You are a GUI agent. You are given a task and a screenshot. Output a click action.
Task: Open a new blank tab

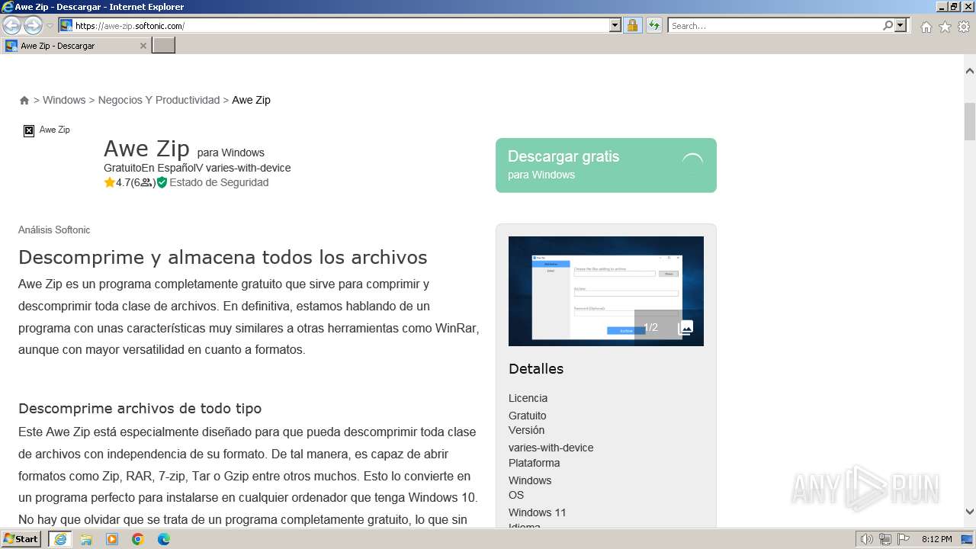click(164, 46)
